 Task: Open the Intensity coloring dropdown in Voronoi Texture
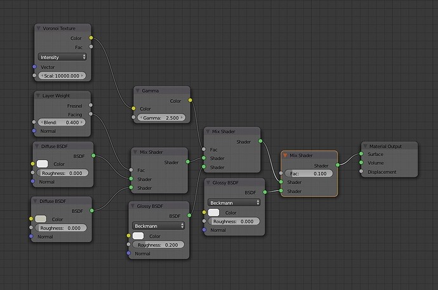point(62,57)
